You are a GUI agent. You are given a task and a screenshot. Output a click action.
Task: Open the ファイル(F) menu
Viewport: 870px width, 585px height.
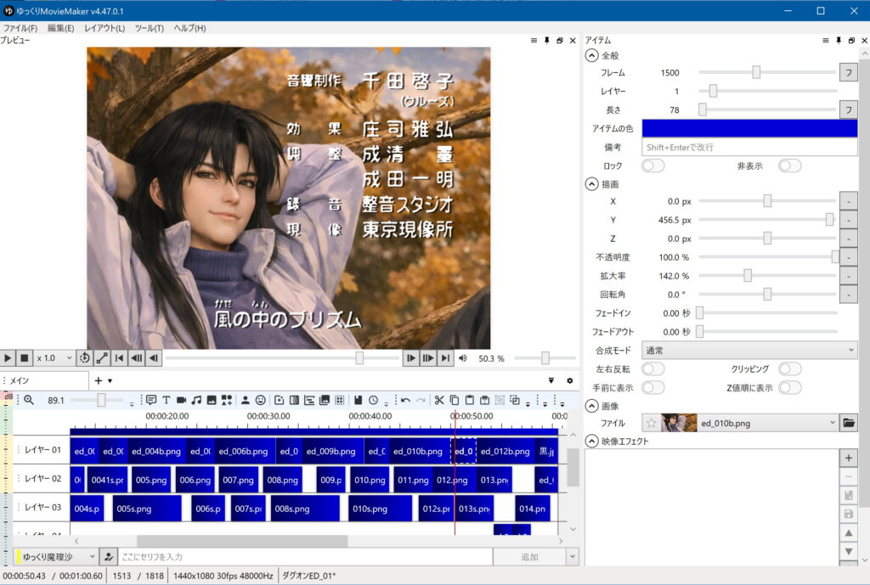[20, 28]
